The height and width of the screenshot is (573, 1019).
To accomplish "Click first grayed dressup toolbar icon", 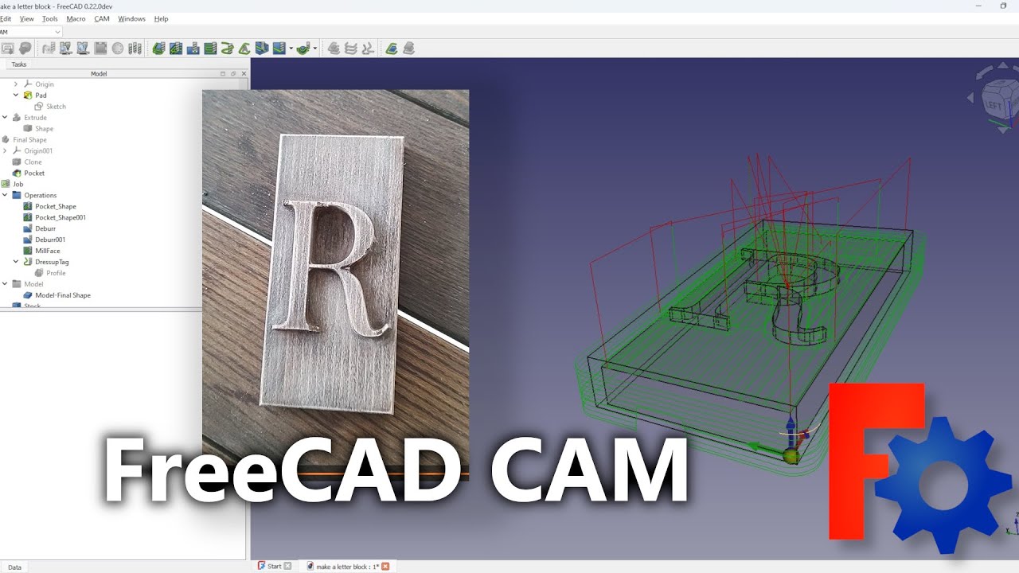I will pos(334,49).
